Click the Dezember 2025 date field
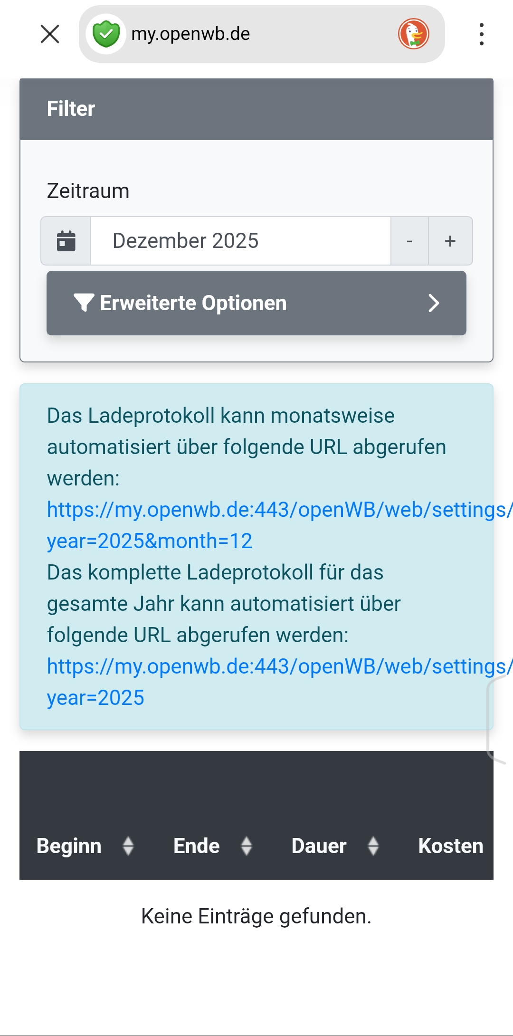The image size is (513, 1036). 240,241
